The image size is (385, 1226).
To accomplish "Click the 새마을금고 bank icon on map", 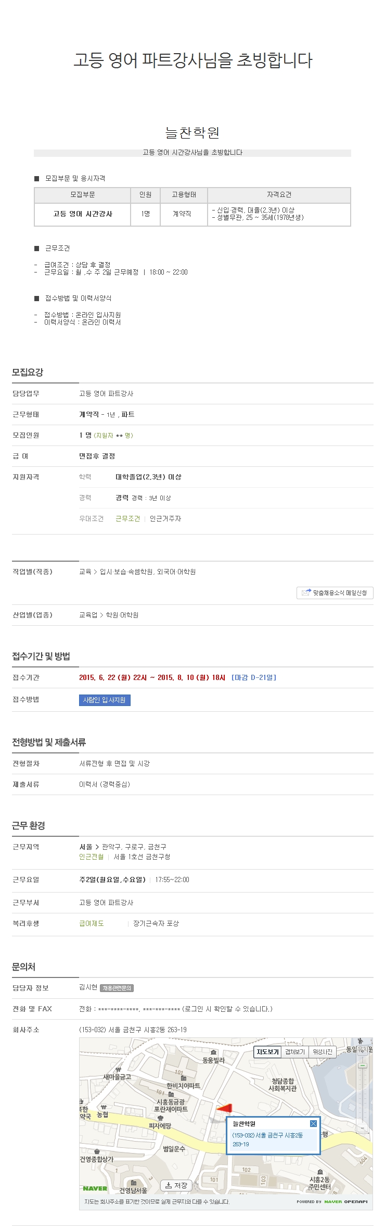I will pyautogui.click(x=119, y=1069).
